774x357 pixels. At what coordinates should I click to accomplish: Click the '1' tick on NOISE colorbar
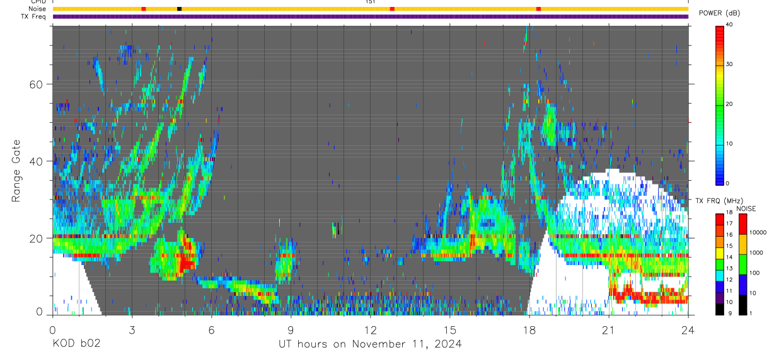751,313
